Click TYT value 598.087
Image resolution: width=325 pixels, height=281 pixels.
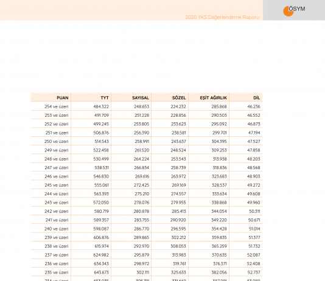101,229
